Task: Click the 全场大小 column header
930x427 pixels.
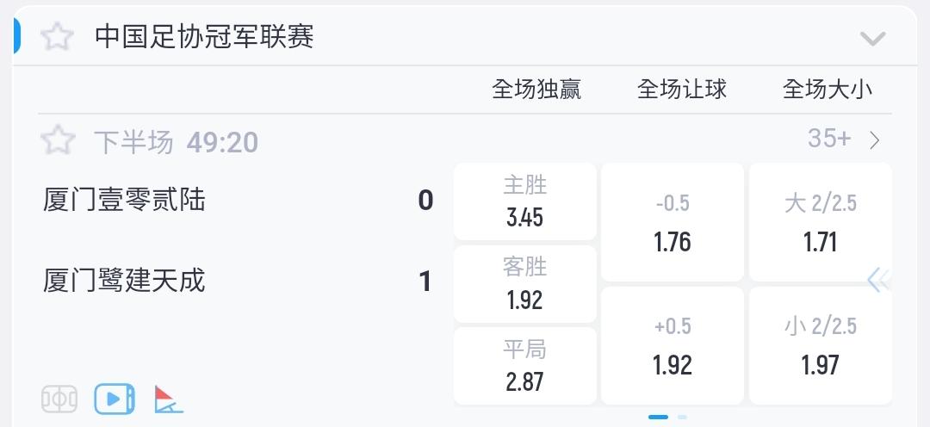Action: pyautogui.click(x=827, y=90)
